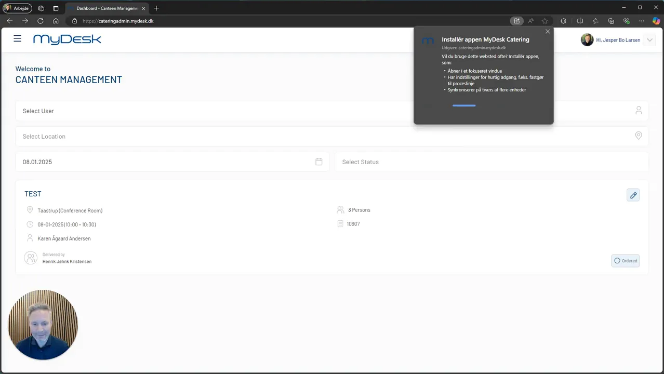Dismiss the Installér appen MyDesk Catering popup

[x=548, y=32]
